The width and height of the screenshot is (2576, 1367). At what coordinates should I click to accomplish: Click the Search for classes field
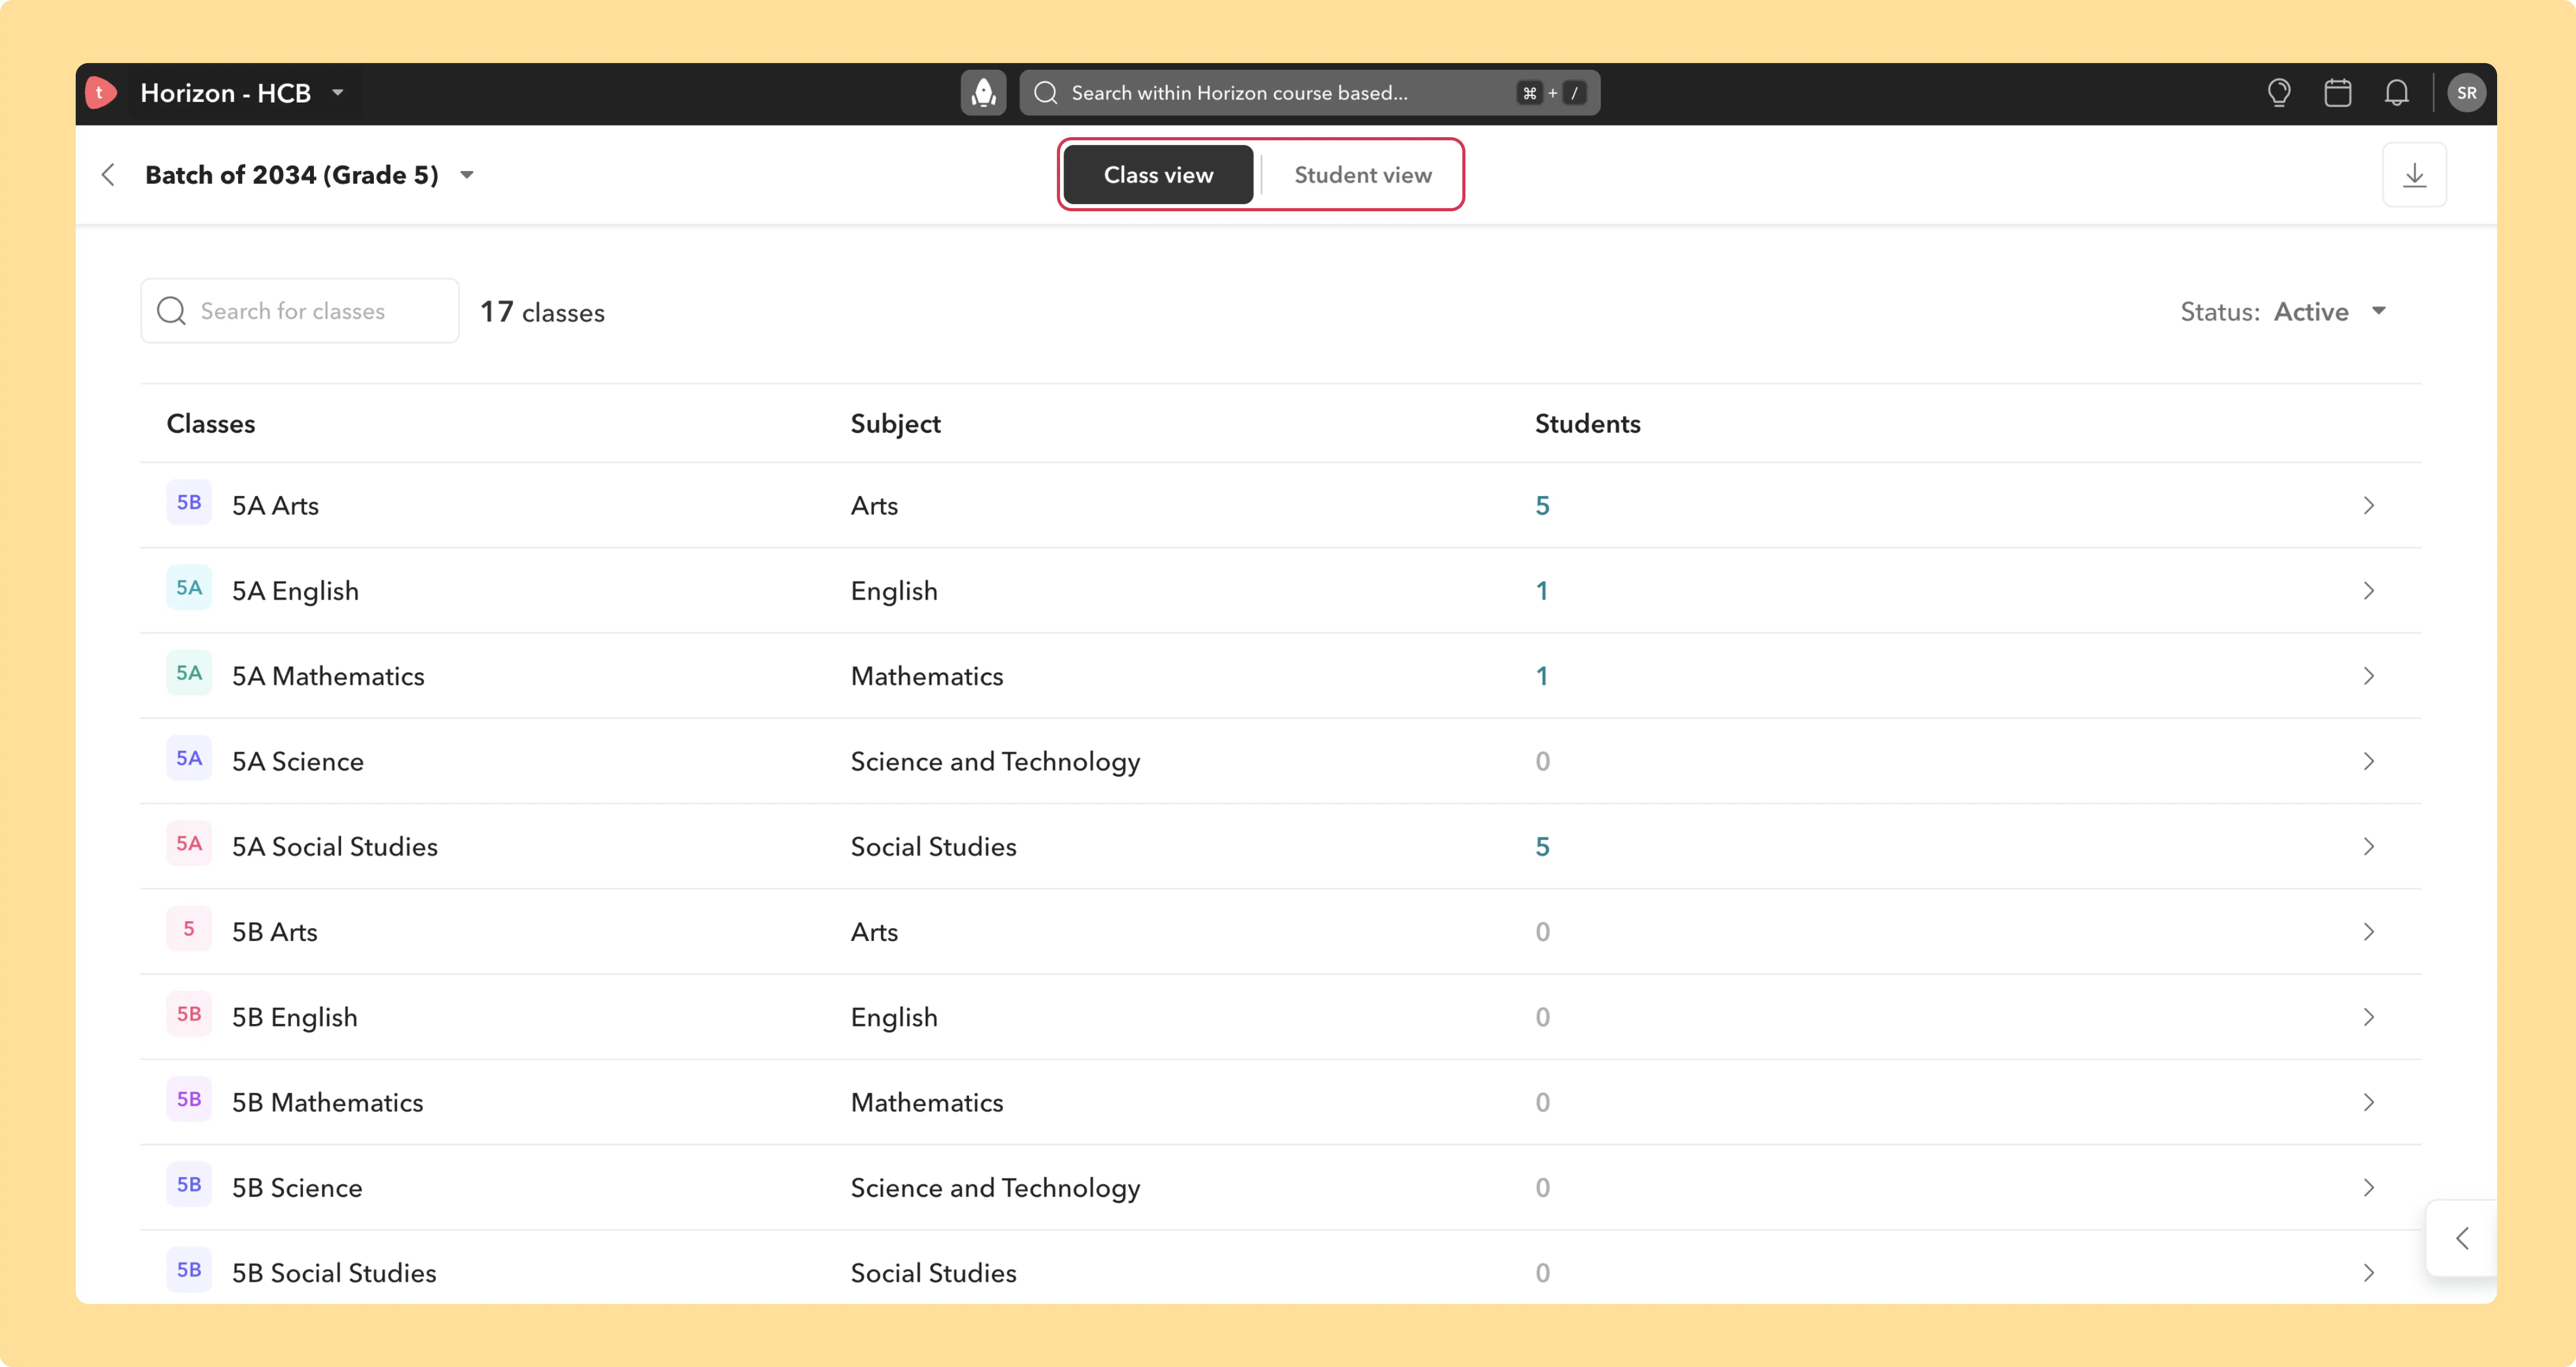[300, 311]
